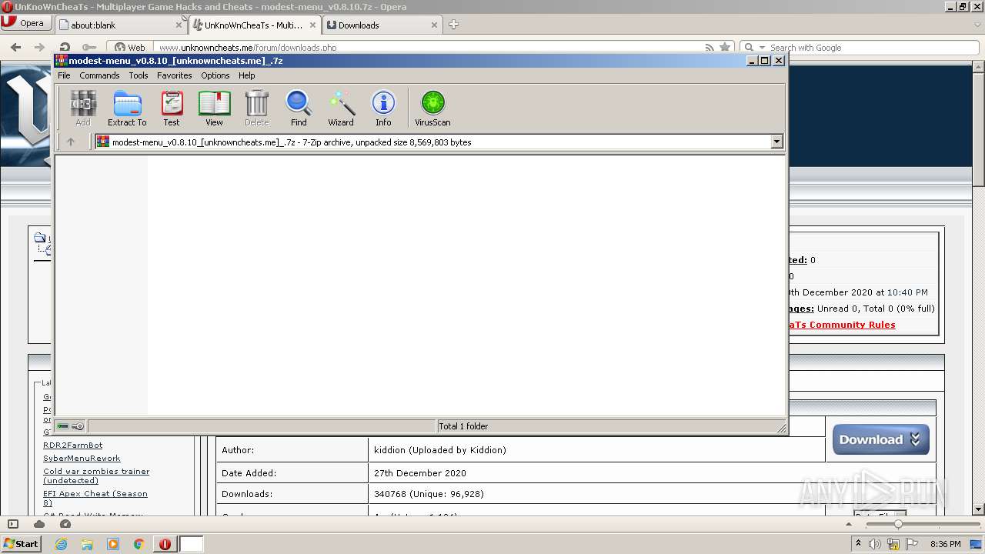Open Opera Link cloud icon
This screenshot has height=554, width=985.
coord(39,524)
